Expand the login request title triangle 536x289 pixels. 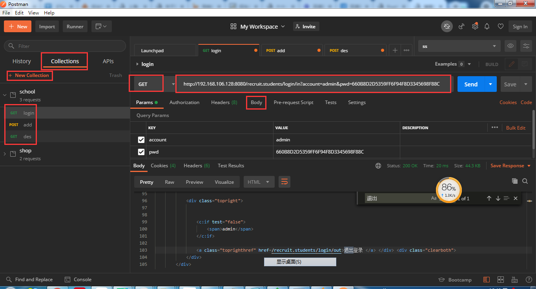pos(137,64)
